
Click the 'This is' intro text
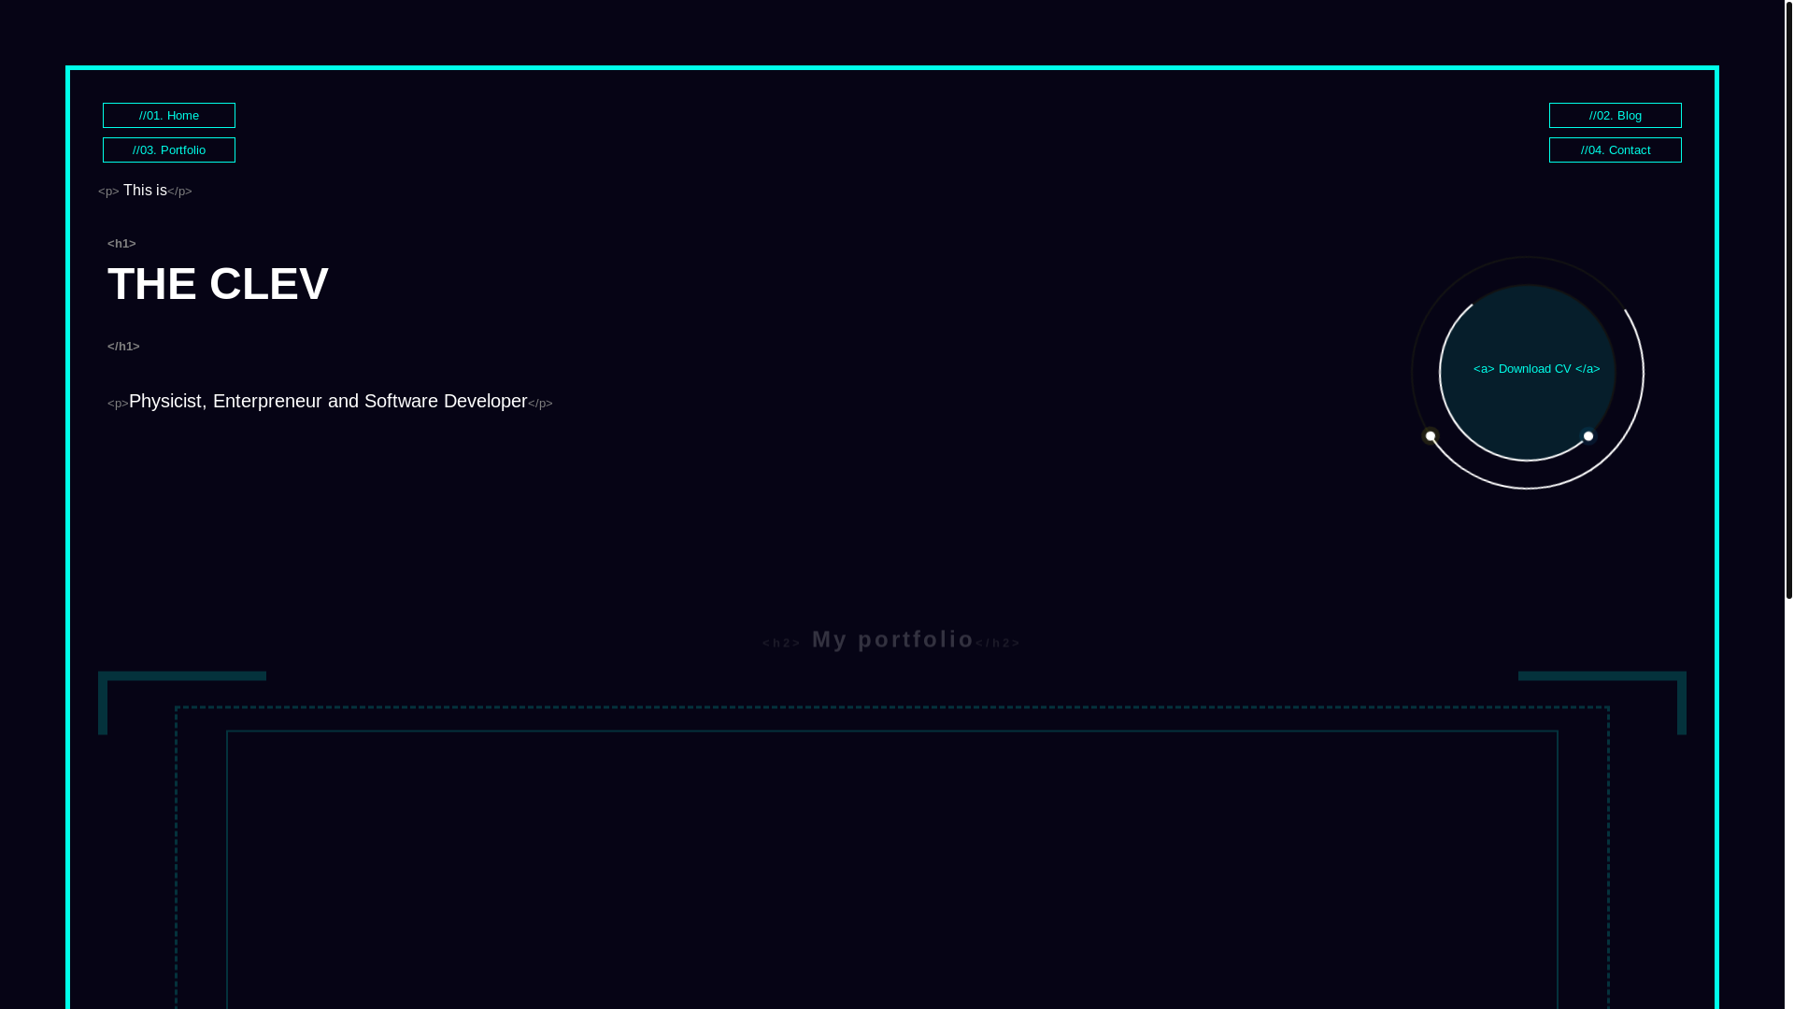coord(145,191)
